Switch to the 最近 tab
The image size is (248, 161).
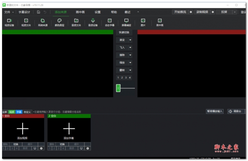point(127,12)
